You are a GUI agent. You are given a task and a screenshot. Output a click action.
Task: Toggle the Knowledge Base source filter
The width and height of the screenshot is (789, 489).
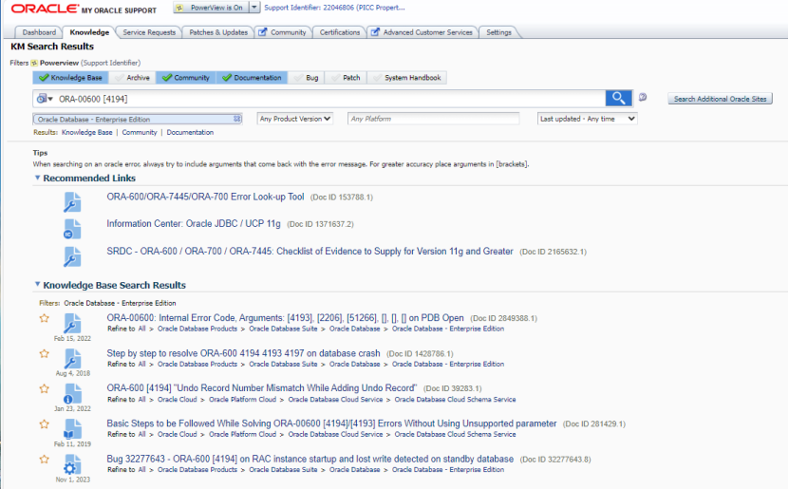point(70,78)
